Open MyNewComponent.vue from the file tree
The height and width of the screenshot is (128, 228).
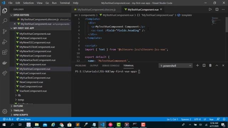click(33, 38)
